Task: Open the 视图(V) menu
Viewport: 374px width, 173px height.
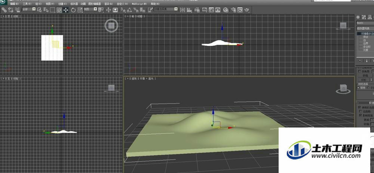Action: [50, 4]
